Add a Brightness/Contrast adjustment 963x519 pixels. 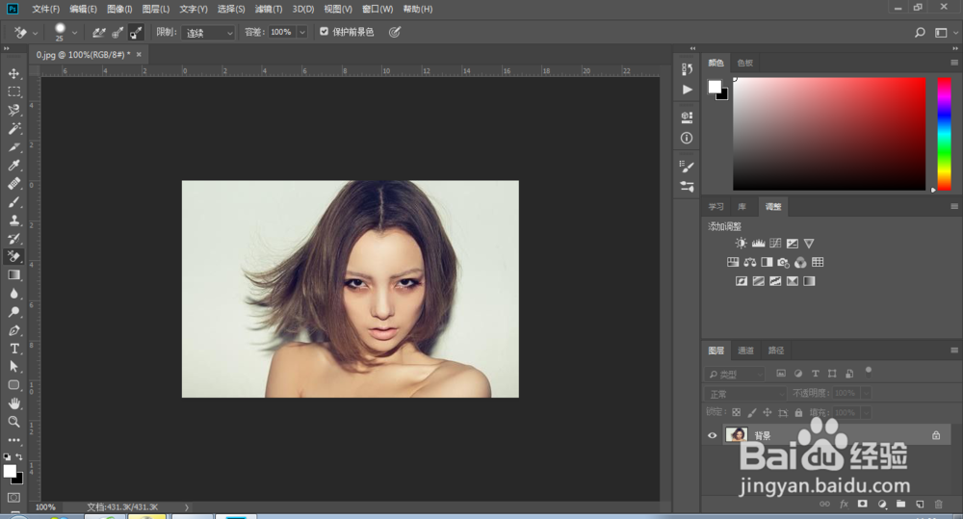[742, 244]
